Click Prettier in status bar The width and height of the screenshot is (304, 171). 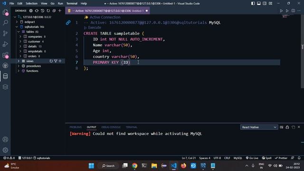pyautogui.click(x=281, y=158)
